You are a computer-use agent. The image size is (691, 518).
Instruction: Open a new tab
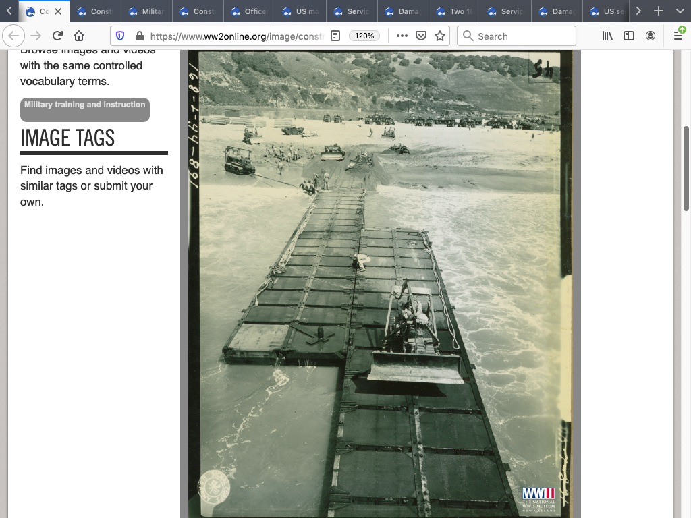tap(659, 11)
